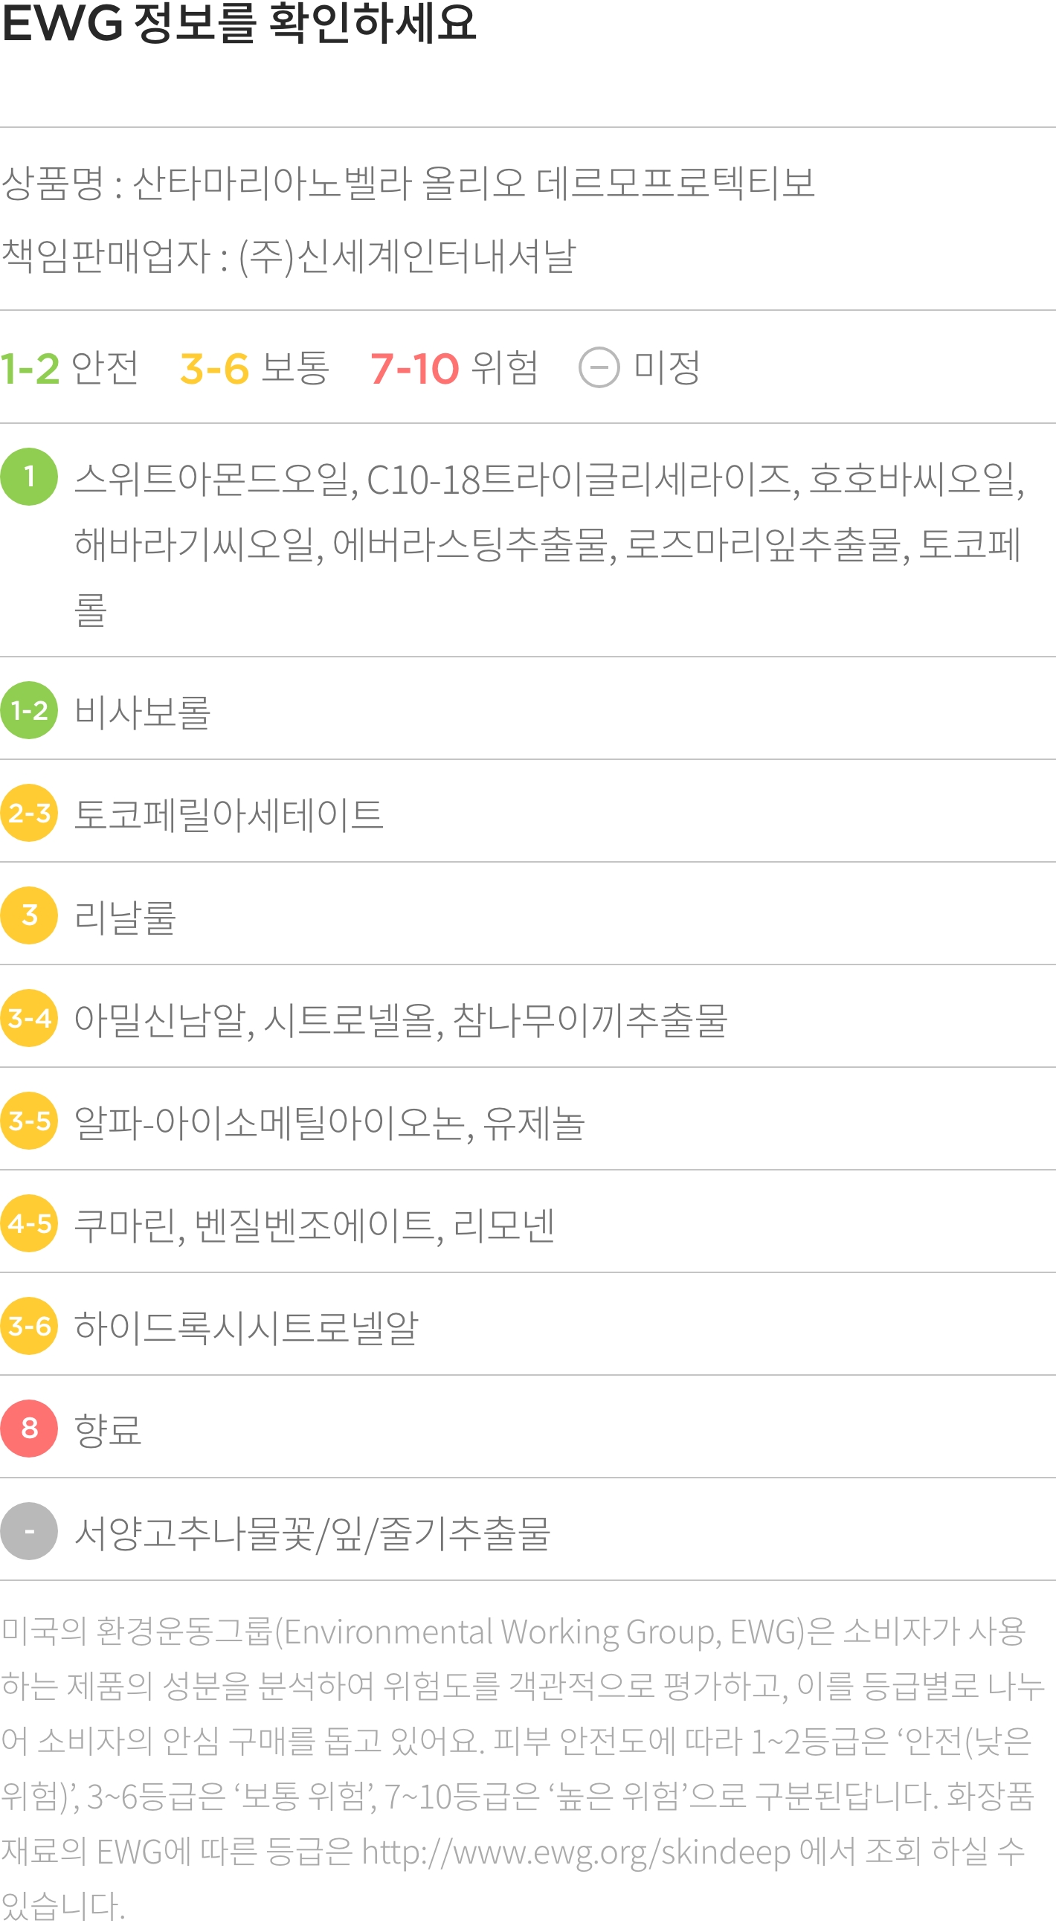The image size is (1056, 1929).
Task: Click the red 7-10 위험 legend label
Action: pyautogui.click(x=454, y=367)
